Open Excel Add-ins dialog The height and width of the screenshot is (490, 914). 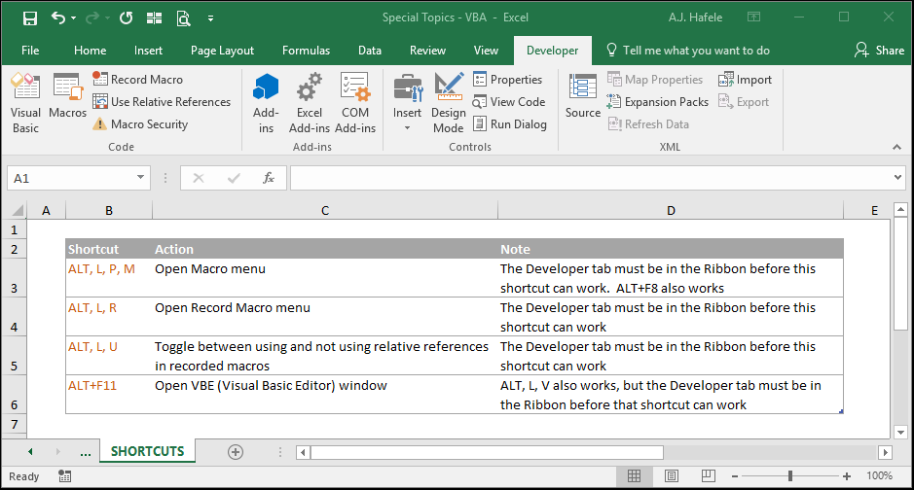tap(309, 103)
